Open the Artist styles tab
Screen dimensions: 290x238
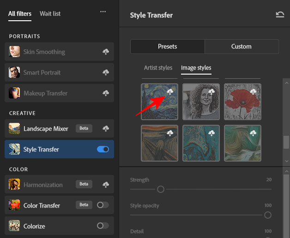(x=158, y=68)
